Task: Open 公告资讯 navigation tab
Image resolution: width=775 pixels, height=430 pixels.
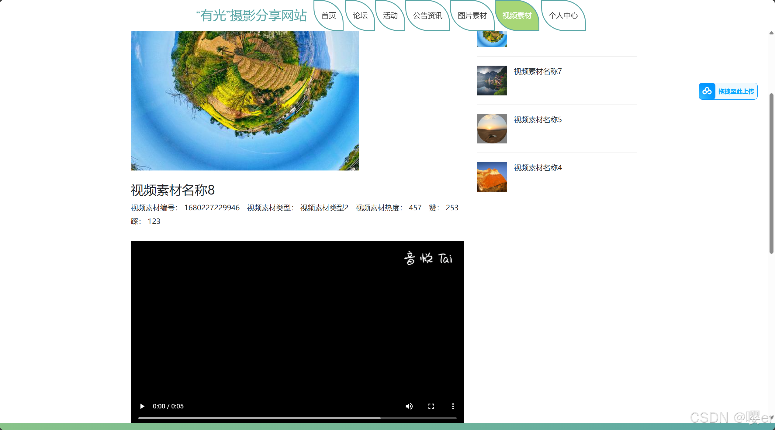Action: (427, 15)
